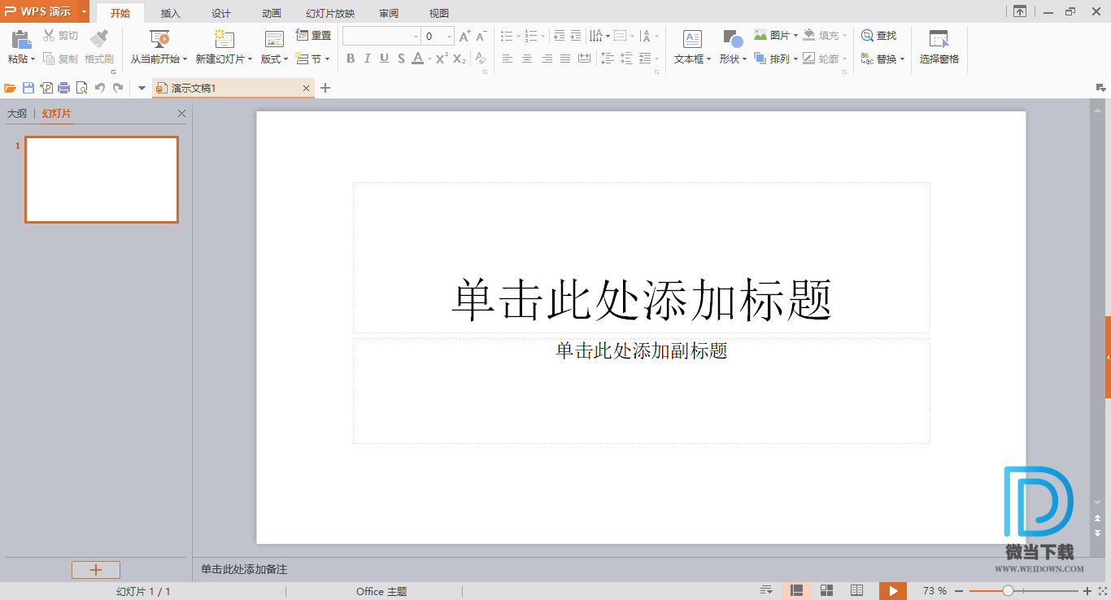Align text right

547,59
